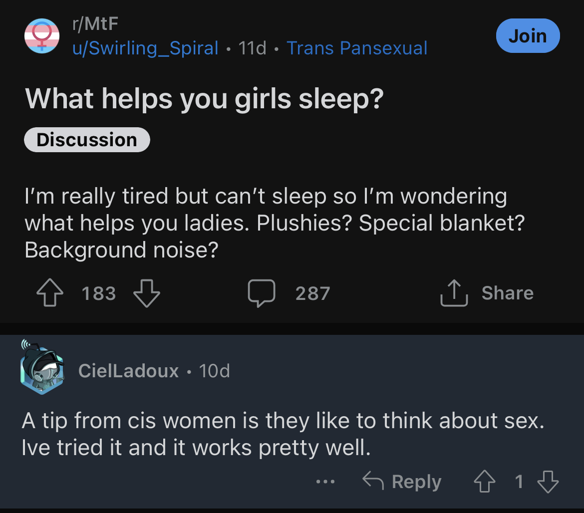The width and height of the screenshot is (584, 513).
Task: Open the r/MtF subreddit link
Action: point(95,23)
